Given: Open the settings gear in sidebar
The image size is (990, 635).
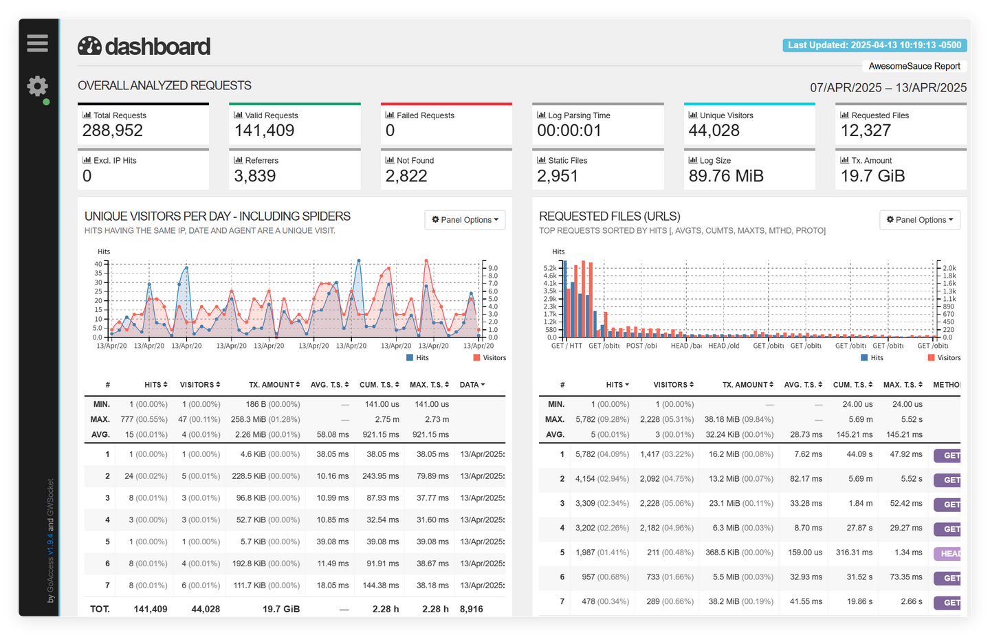Looking at the screenshot, I should (x=37, y=86).
